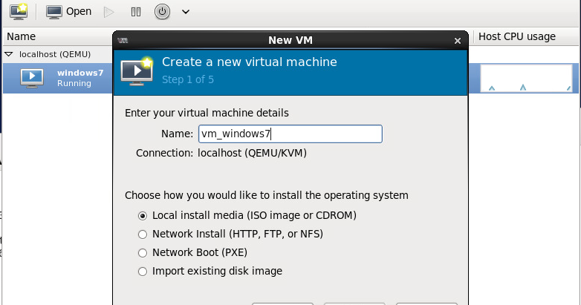Click the windows7 VM monitor icon

[x=32, y=78]
